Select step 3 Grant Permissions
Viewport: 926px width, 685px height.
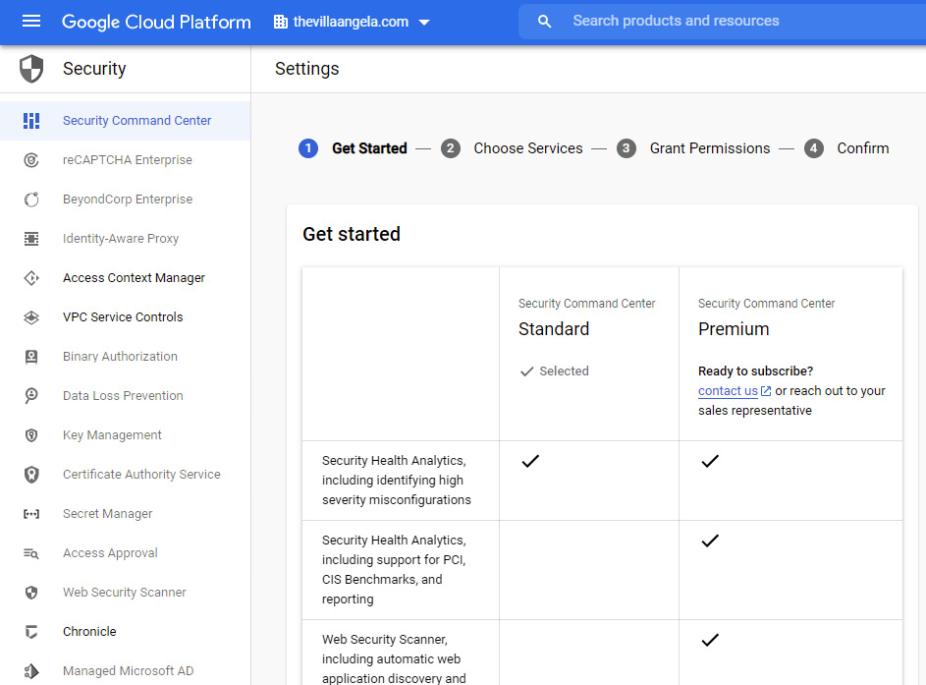[x=694, y=148]
